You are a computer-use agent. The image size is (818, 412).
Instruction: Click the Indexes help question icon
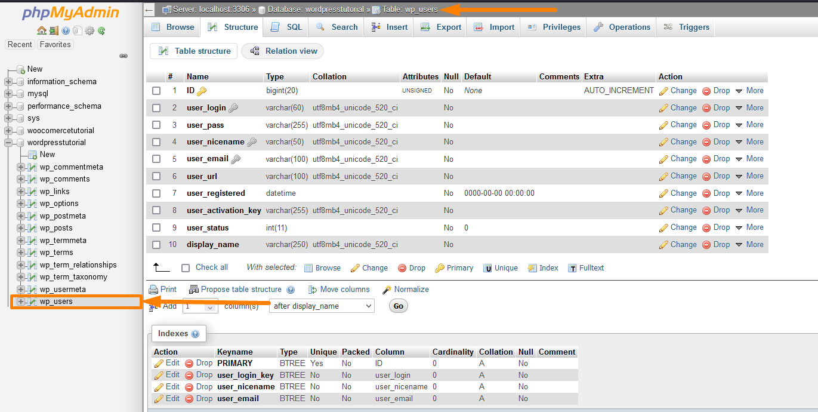point(195,334)
